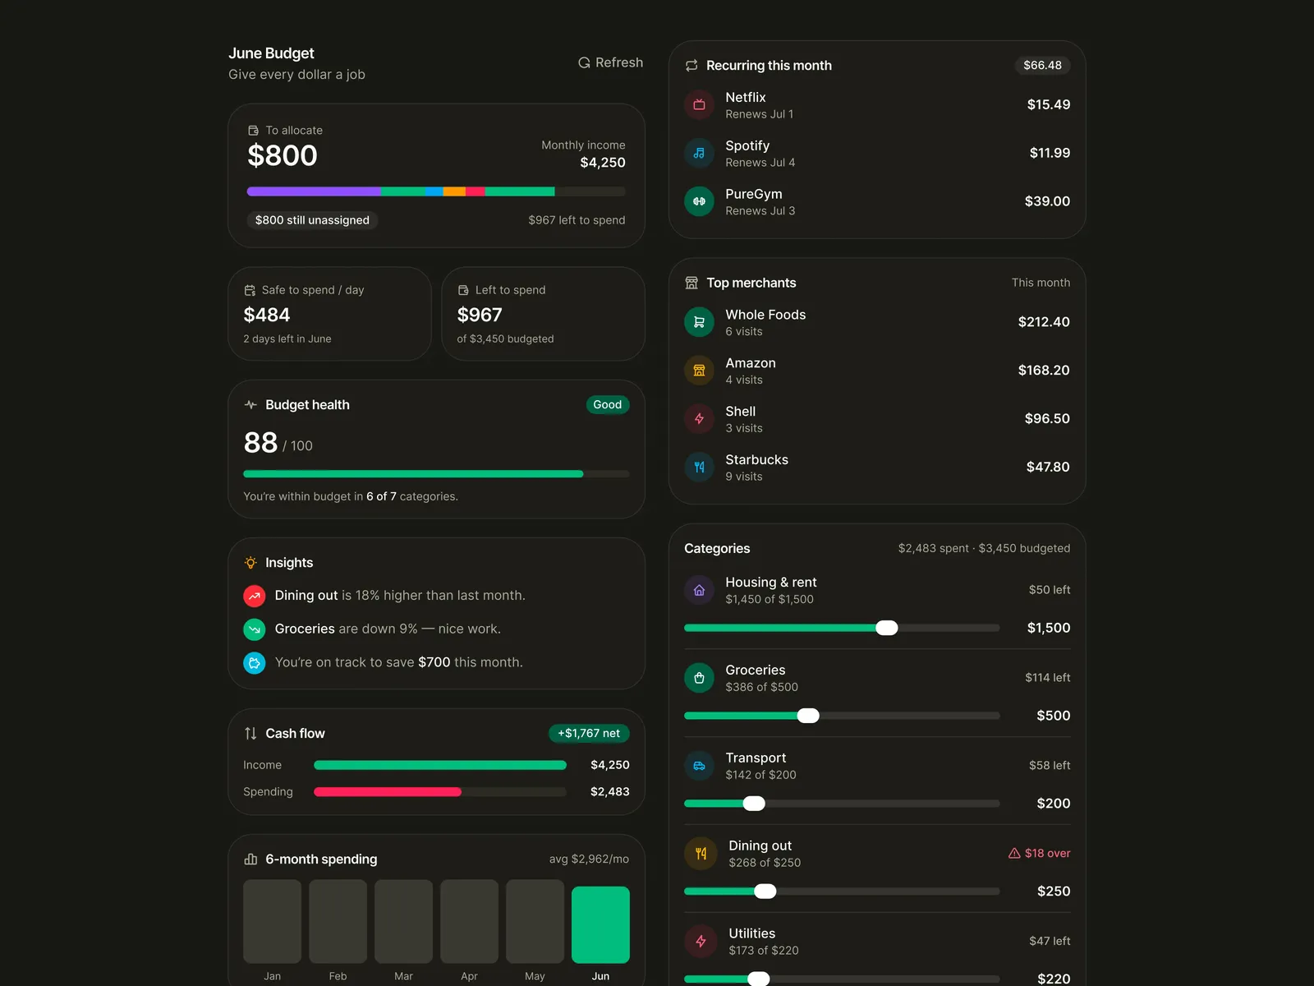1314x986 pixels.
Task: Click the Netflix TV icon
Action: 699,104
